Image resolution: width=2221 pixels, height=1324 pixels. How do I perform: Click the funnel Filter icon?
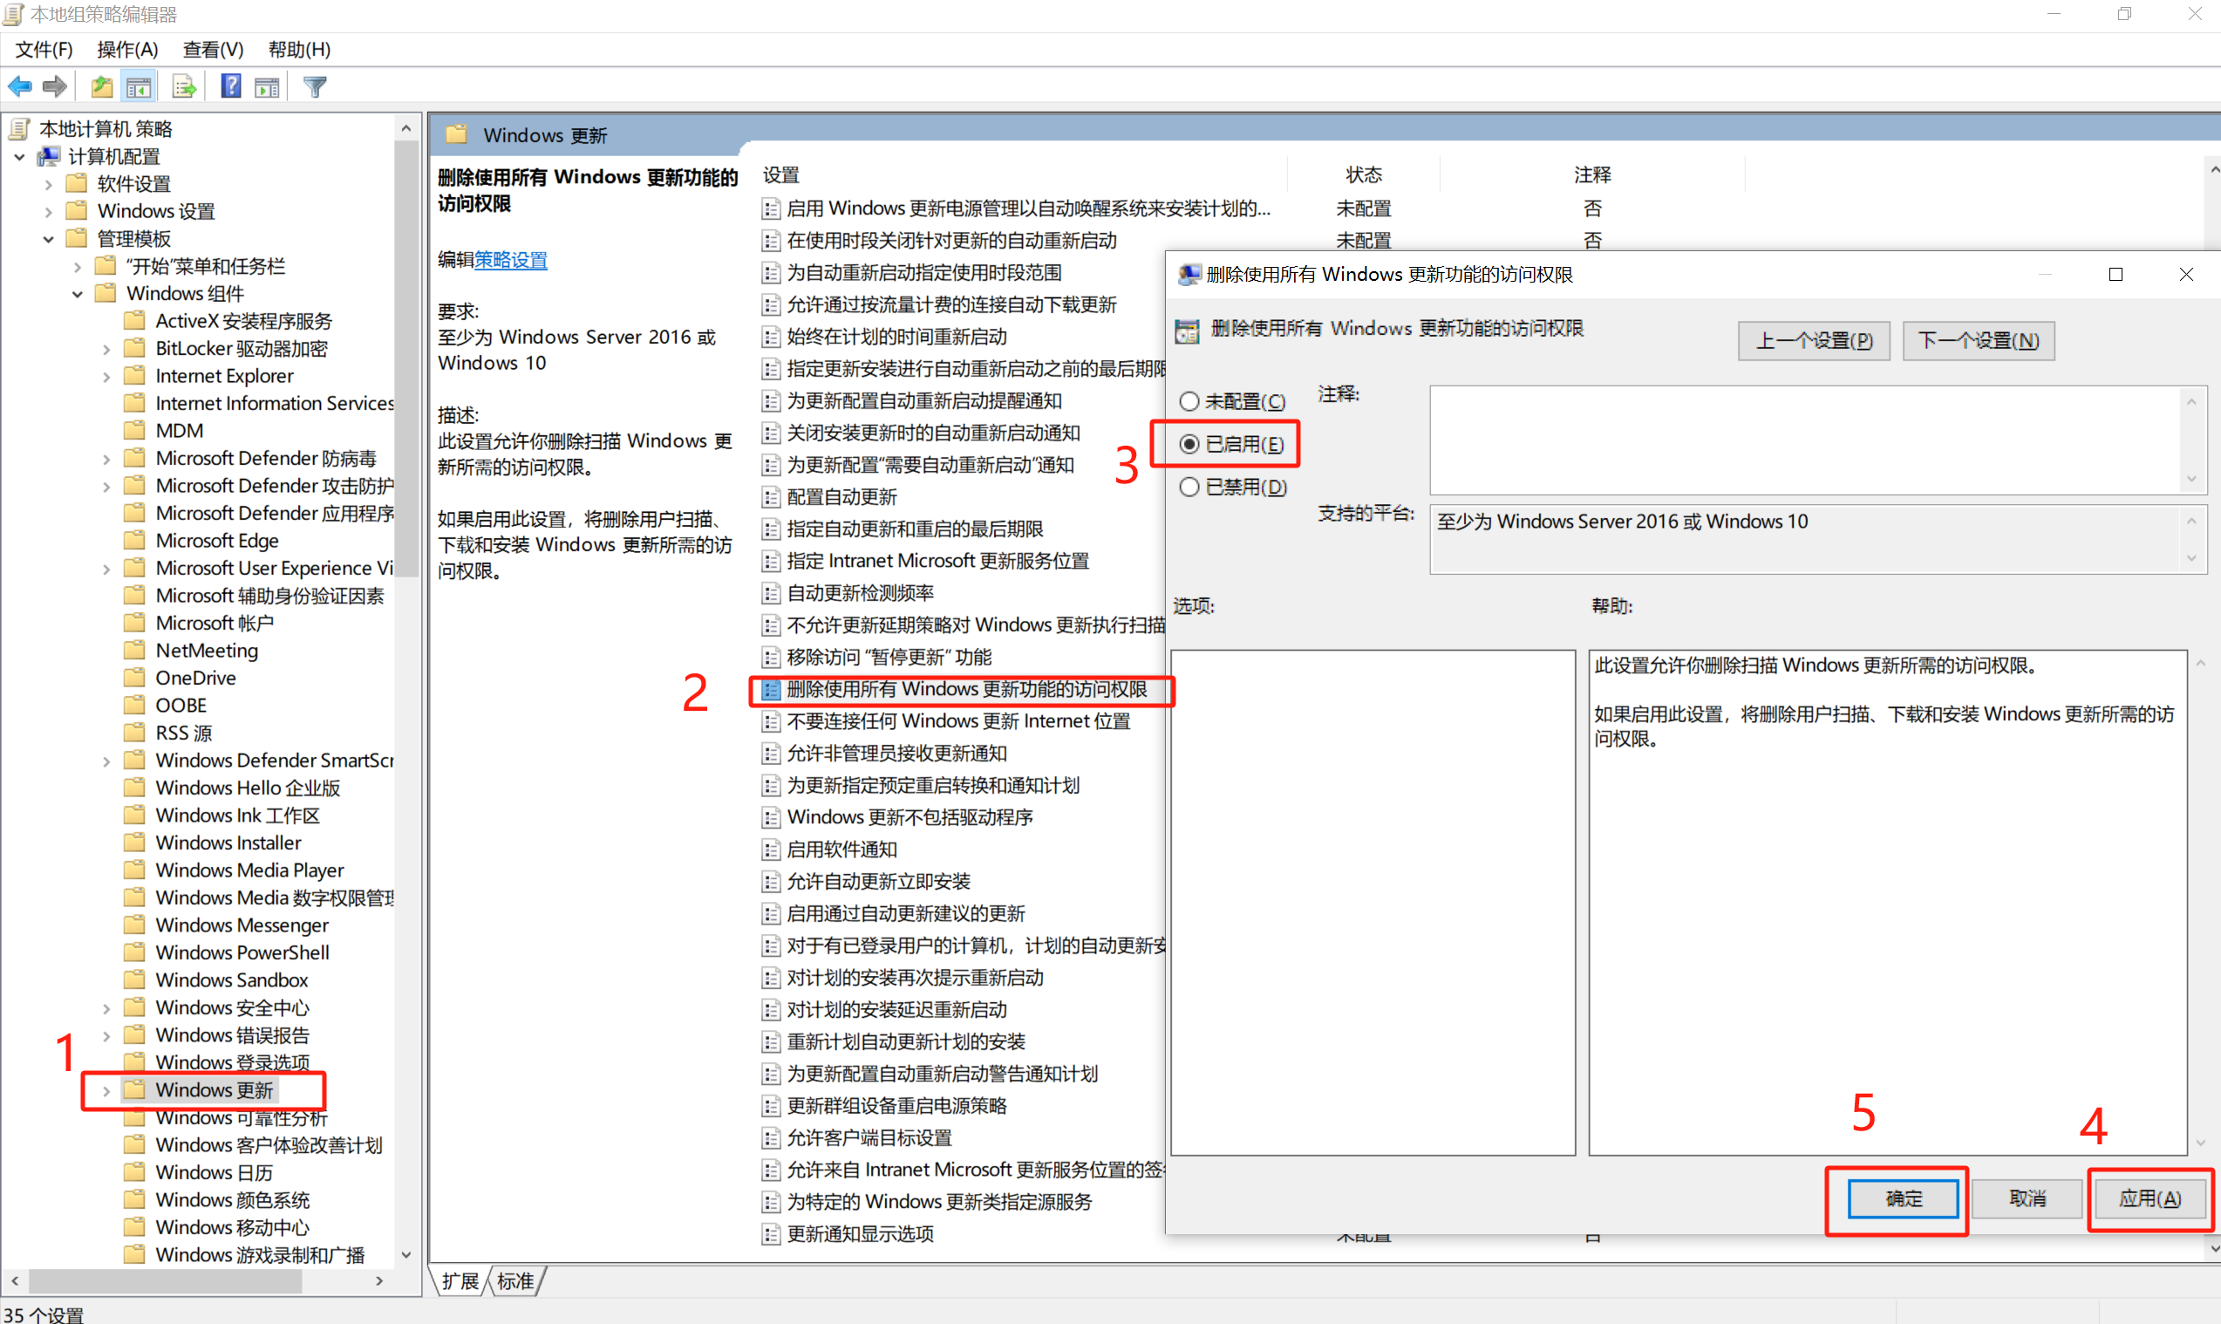(315, 86)
